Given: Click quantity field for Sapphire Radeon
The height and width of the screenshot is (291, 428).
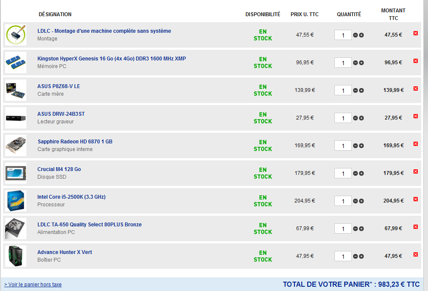Looking at the screenshot, I should coord(343,146).
